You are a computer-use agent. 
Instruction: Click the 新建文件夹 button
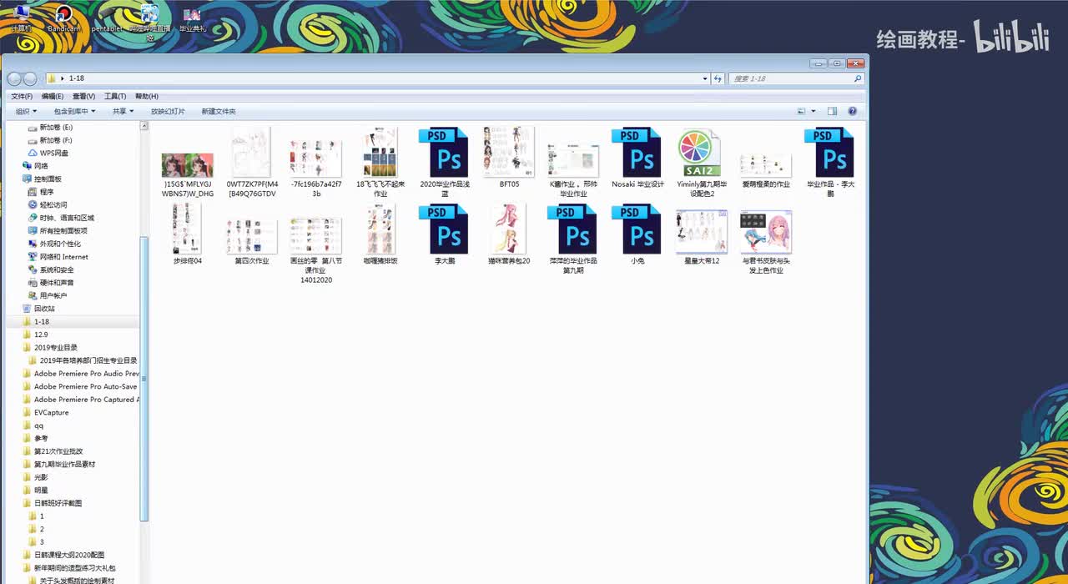pyautogui.click(x=219, y=111)
